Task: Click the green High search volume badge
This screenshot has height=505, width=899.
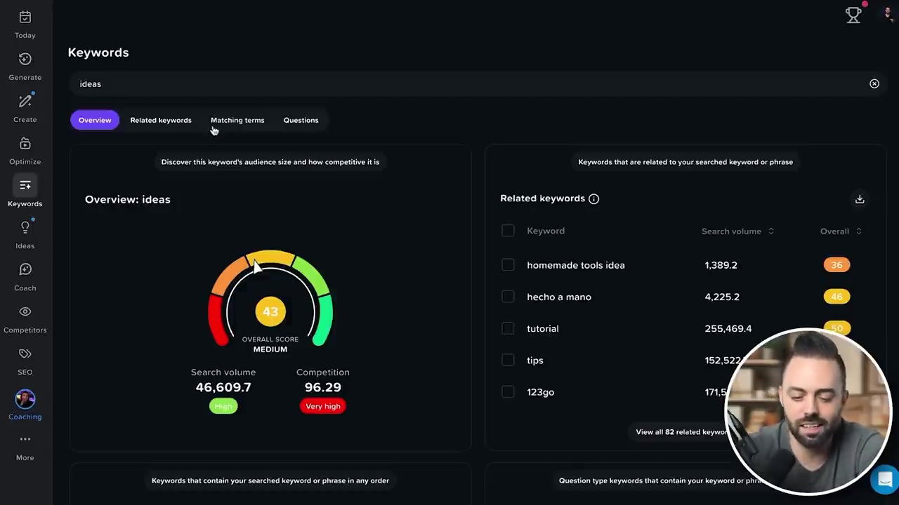Action: click(x=223, y=406)
